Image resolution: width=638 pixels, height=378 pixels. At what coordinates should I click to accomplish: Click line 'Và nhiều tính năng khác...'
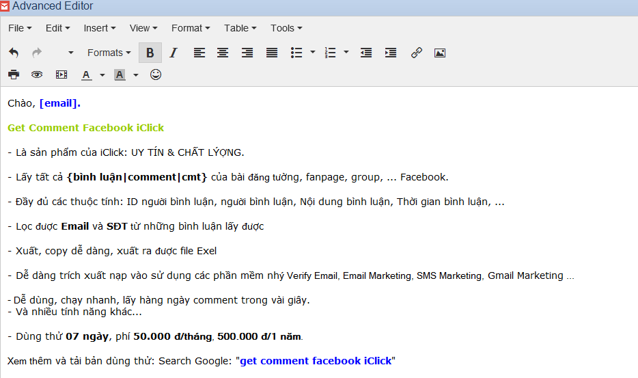[74, 312]
